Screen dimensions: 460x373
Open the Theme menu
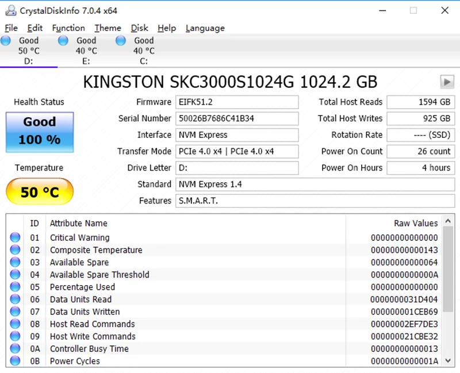click(108, 28)
